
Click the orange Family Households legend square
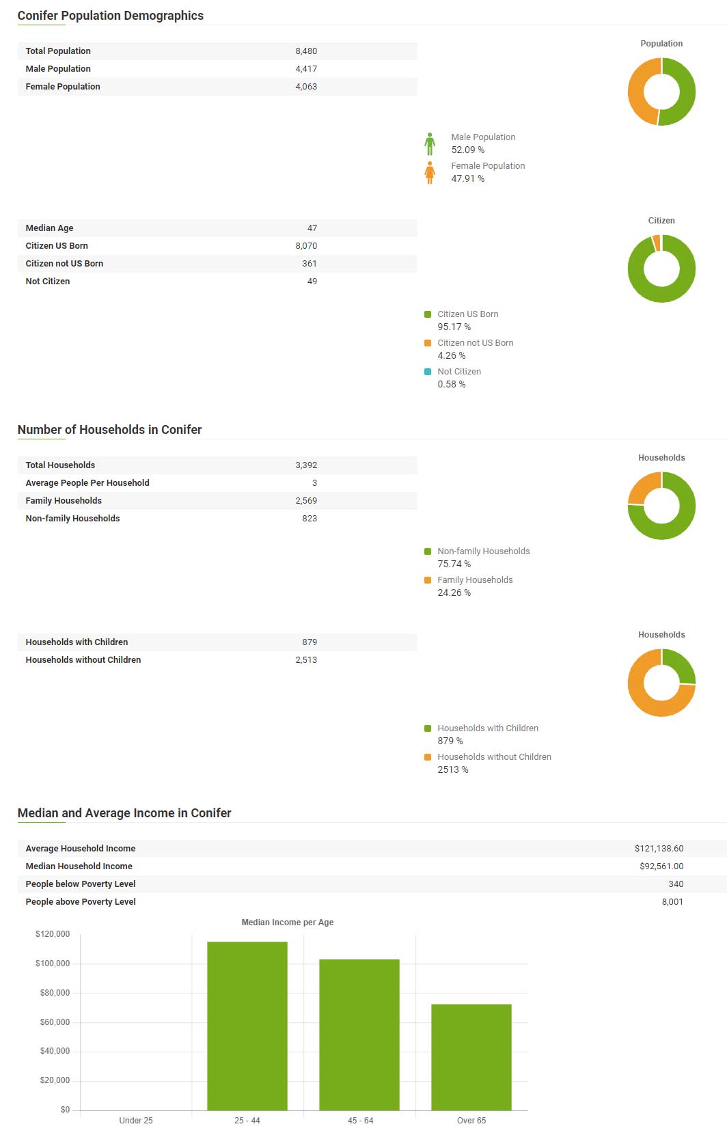pos(428,580)
